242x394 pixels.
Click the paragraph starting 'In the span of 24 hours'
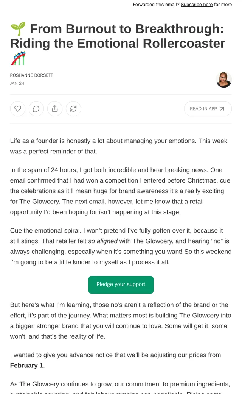point(120,191)
